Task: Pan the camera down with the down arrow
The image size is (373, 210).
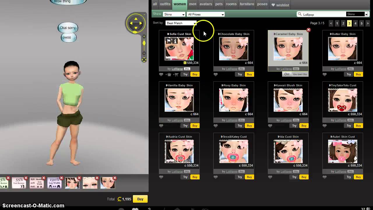Action: pos(136,28)
